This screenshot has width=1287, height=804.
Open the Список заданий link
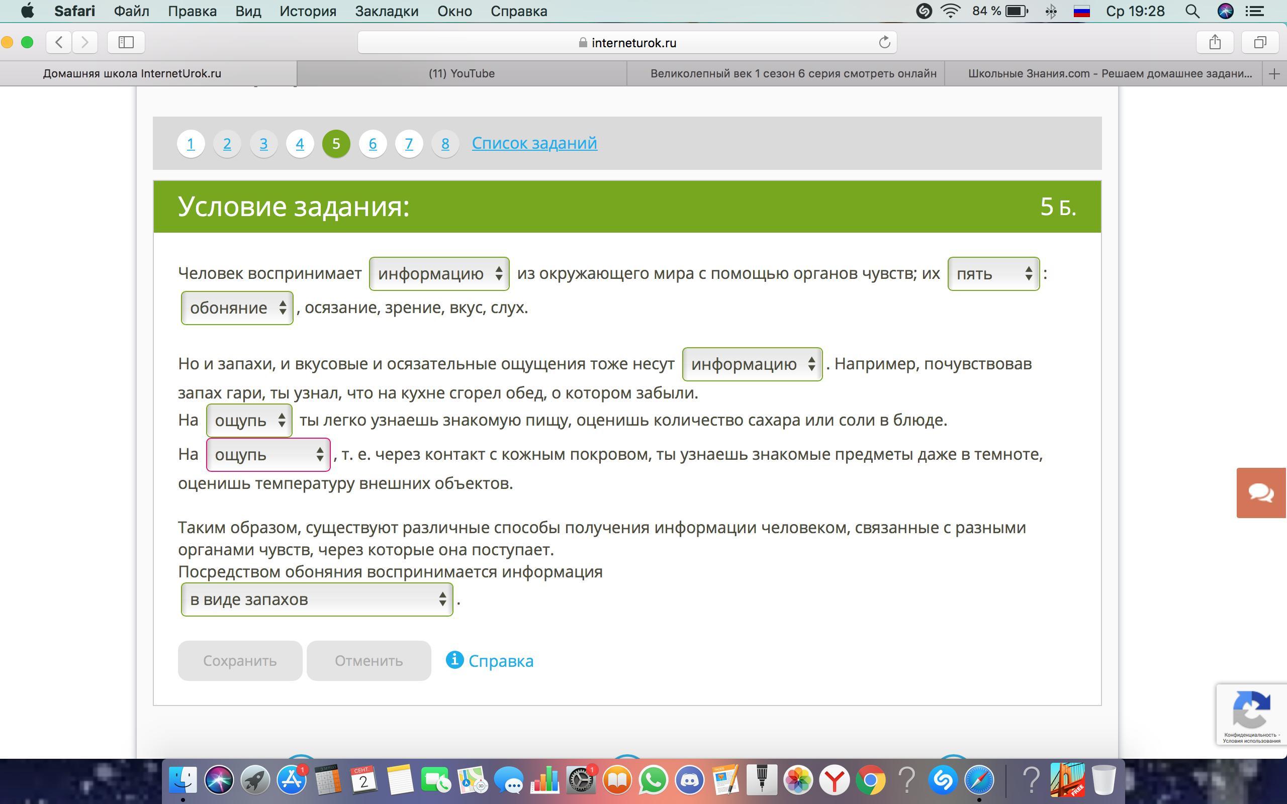(x=534, y=143)
